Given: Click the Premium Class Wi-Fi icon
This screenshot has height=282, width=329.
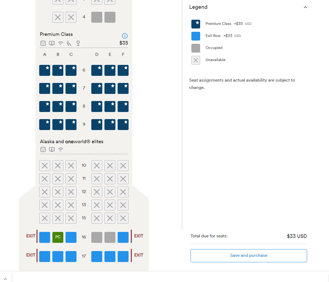Looking at the screenshot, I should [61, 43].
